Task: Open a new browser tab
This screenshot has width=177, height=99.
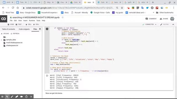Action: coord(153,2)
